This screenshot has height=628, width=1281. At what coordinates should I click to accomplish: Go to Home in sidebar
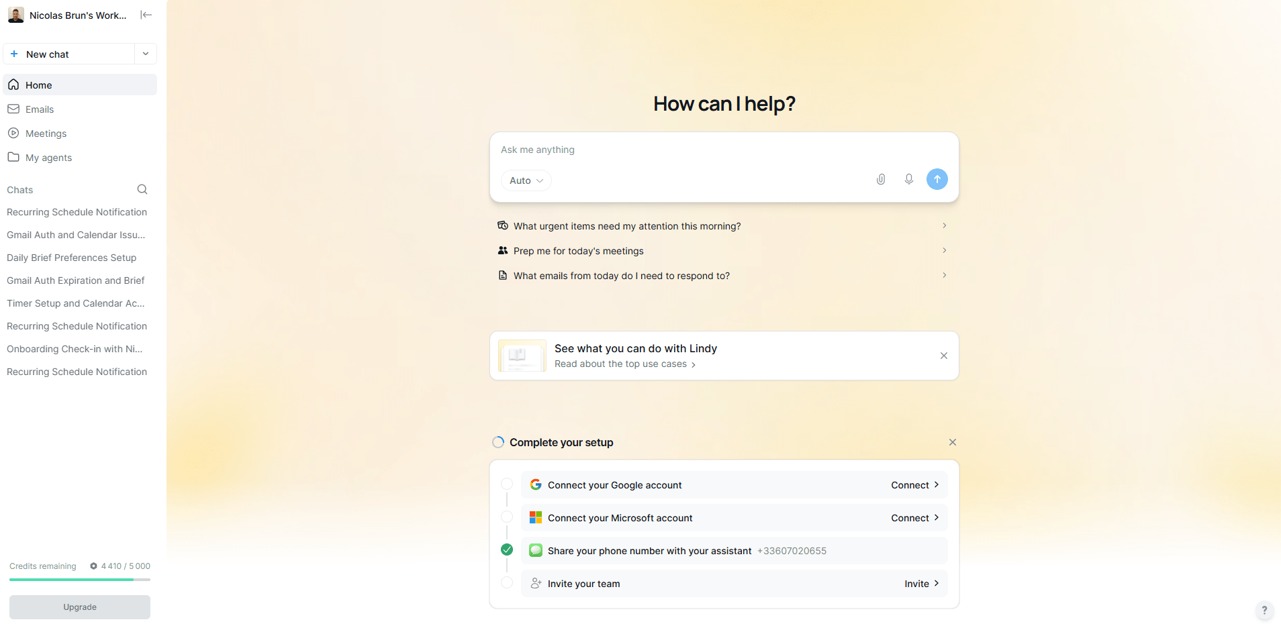tap(80, 85)
